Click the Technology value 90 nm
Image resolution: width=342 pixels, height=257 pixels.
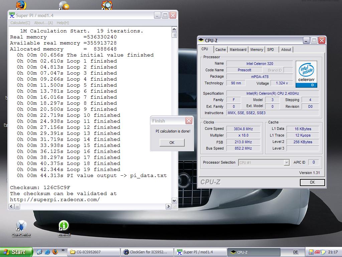click(236, 83)
